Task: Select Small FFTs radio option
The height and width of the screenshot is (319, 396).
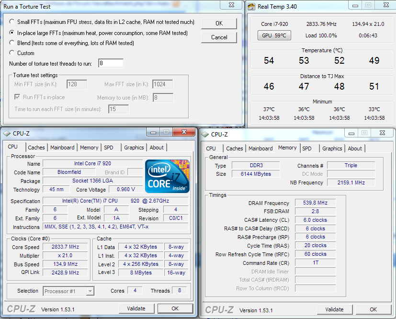Action: 12,22
